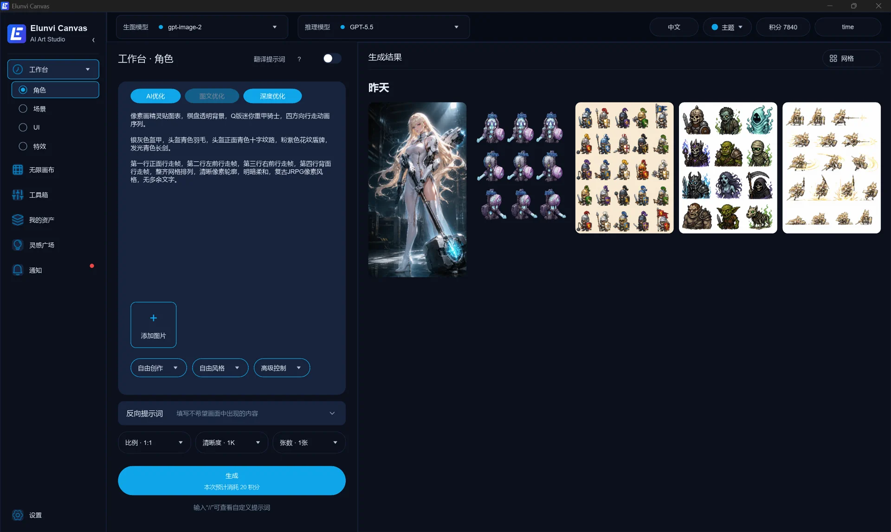The width and height of the screenshot is (891, 532).
Task: Click the AI优化 tab button
Action: tap(155, 96)
